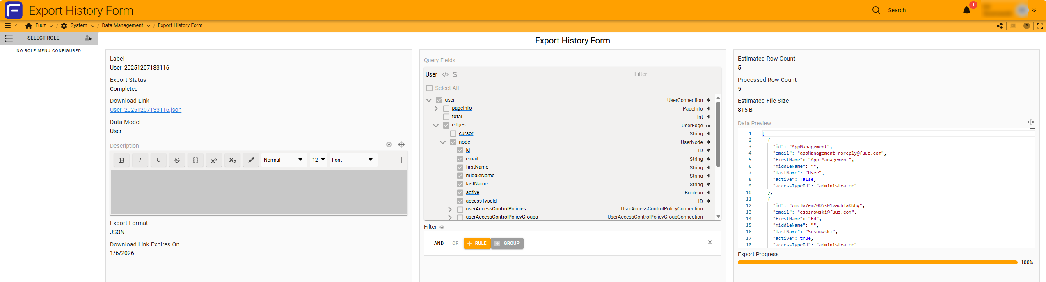
Task: Click the notification bell icon
Action: coord(966,11)
